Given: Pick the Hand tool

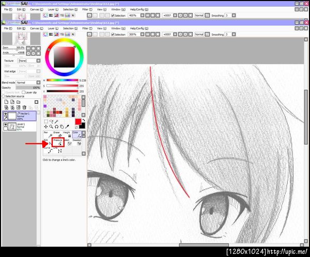Looking at the screenshot, I should point(62,126).
